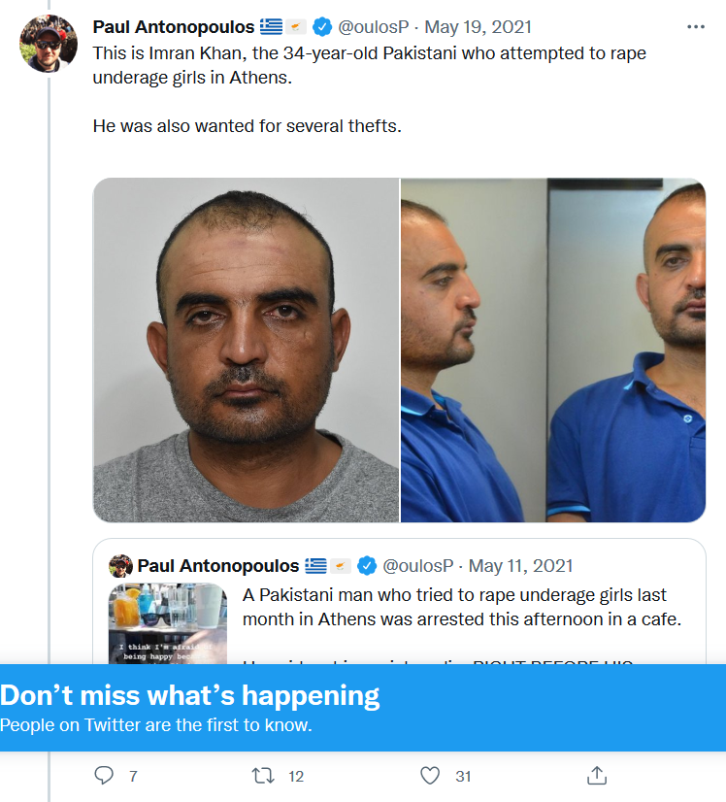Open quoted tweet text about Athens cafe arrest
This screenshot has height=802, width=726.
(x=462, y=607)
